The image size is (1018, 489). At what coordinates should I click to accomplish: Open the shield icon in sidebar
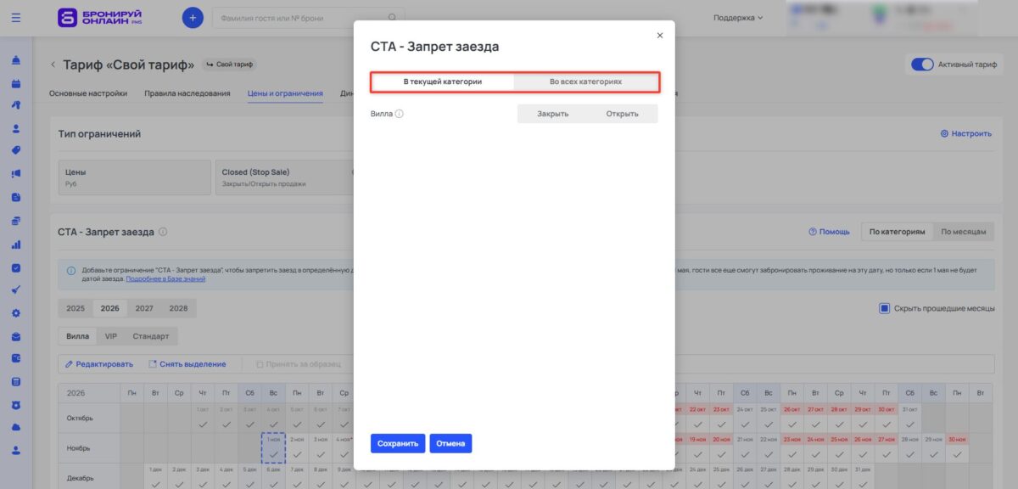coord(16,405)
